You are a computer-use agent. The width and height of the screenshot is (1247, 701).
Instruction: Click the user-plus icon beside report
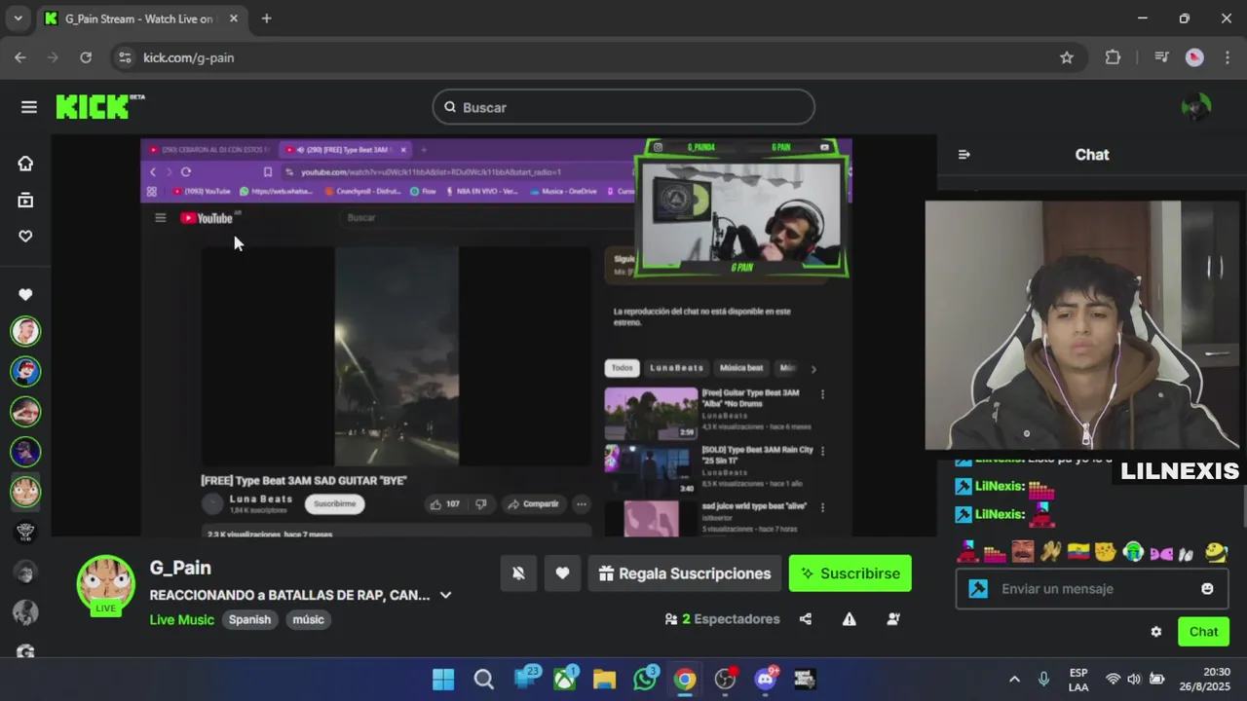coord(893,619)
